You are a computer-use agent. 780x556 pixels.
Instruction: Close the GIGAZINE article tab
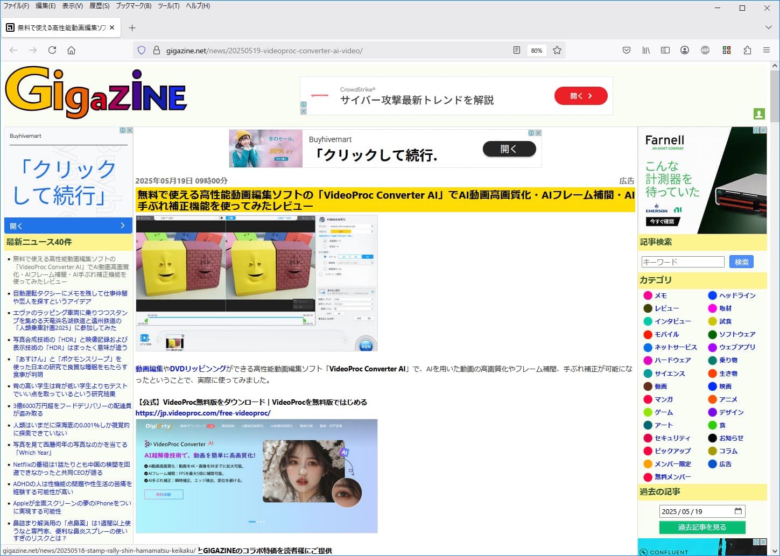click(x=112, y=27)
